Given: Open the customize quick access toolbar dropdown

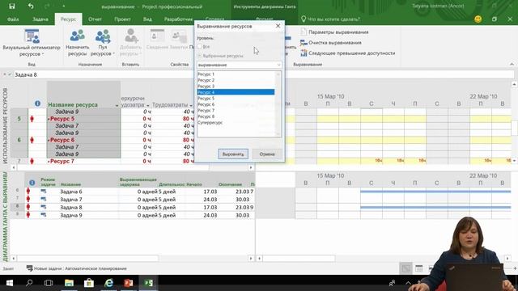Looking at the screenshot, I should point(63,6).
